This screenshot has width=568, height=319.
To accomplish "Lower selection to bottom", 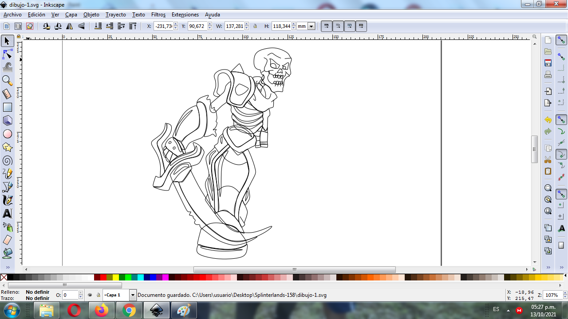I will click(x=98, y=26).
